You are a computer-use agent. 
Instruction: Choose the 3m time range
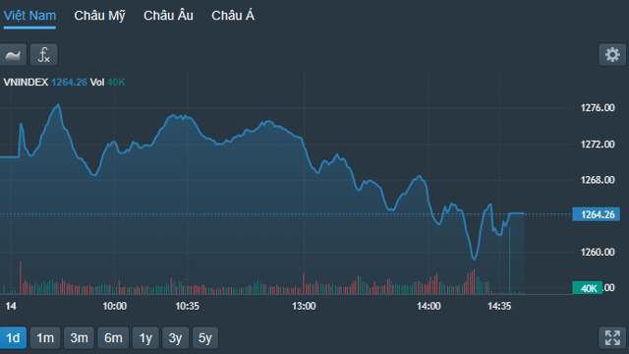[79, 337]
